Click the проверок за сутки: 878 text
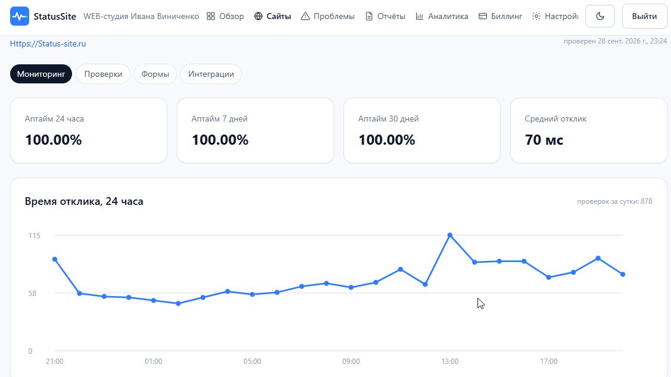Screen dimensions: 671x377 click(614, 201)
